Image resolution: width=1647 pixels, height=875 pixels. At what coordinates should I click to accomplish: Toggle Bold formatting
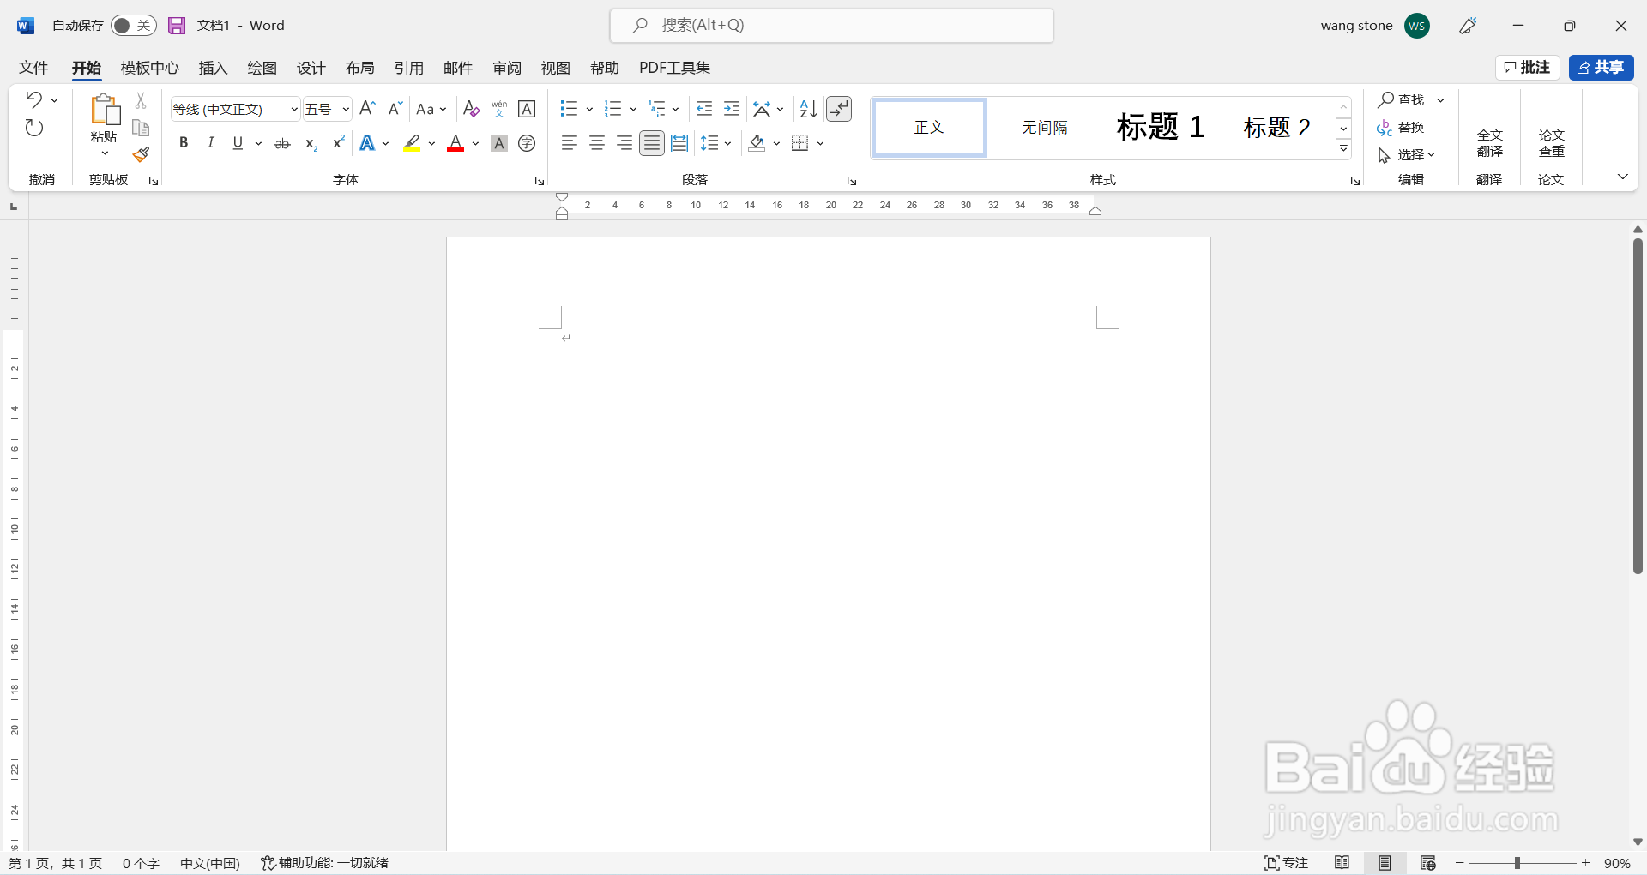click(x=183, y=143)
